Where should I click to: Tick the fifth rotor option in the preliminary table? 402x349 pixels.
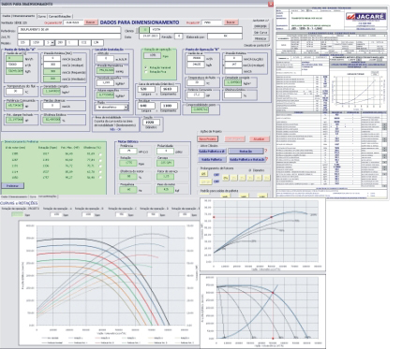coord(100,178)
